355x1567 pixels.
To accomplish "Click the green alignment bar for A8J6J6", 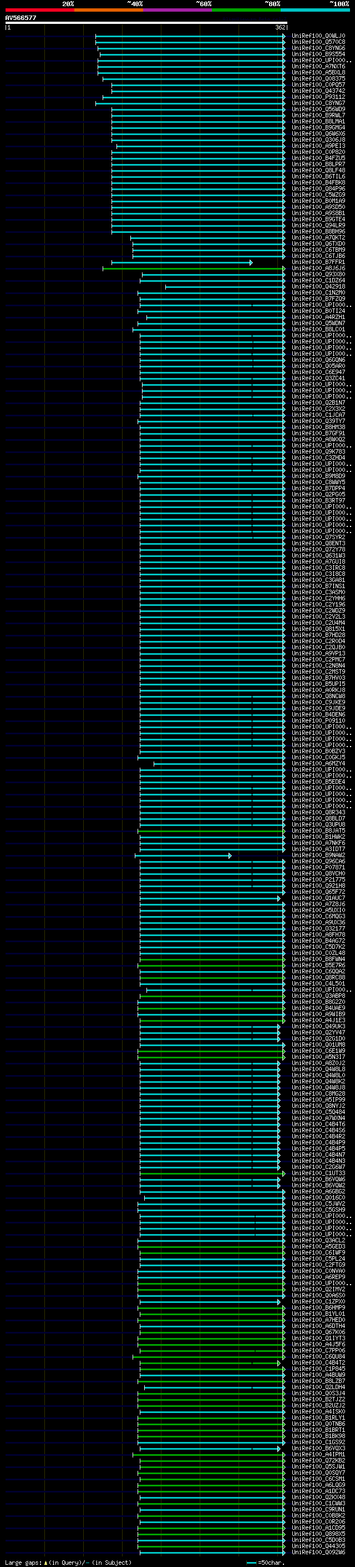I will pyautogui.click(x=194, y=269).
